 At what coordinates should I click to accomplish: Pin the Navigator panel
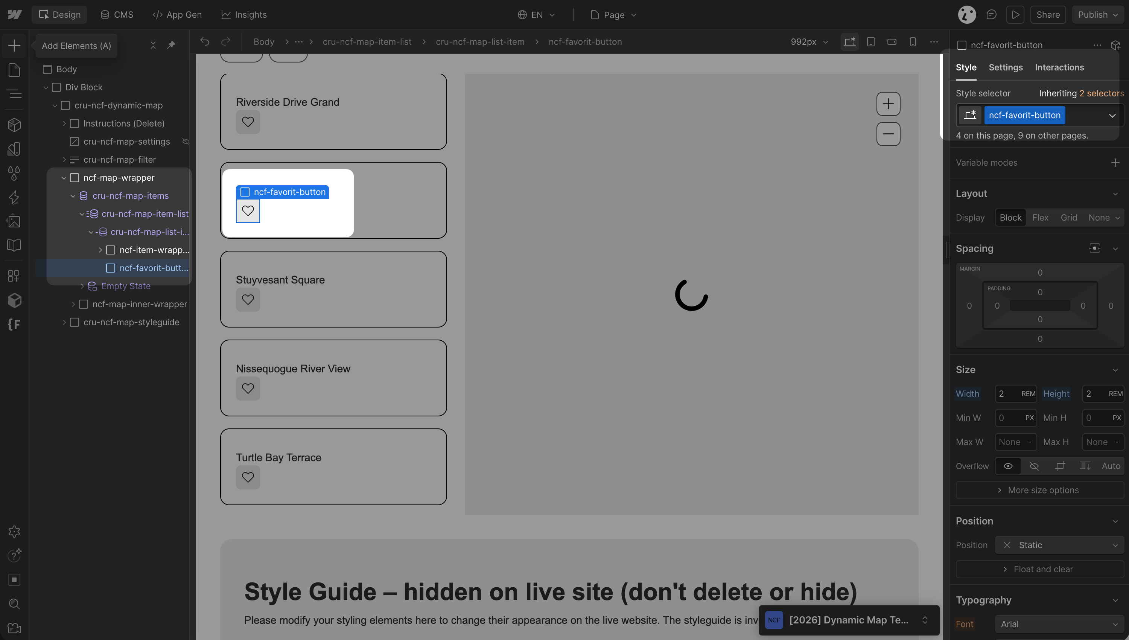click(x=171, y=45)
